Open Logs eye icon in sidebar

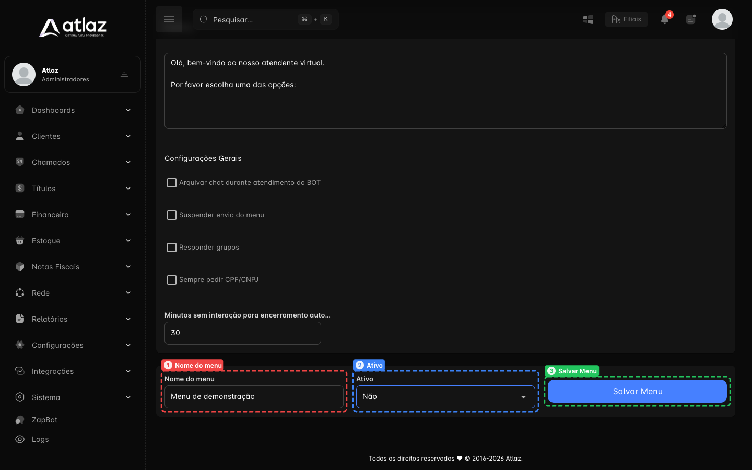[20, 439]
